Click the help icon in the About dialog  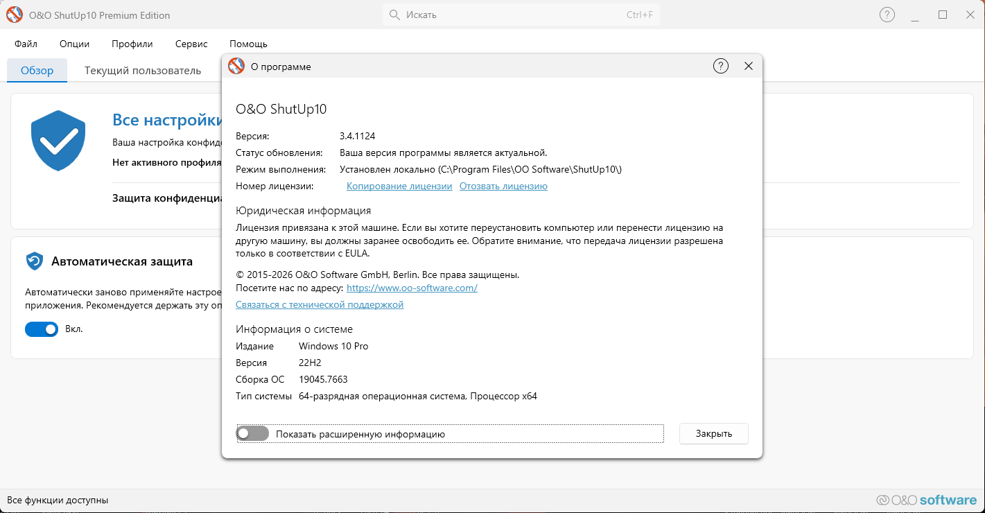click(x=721, y=67)
